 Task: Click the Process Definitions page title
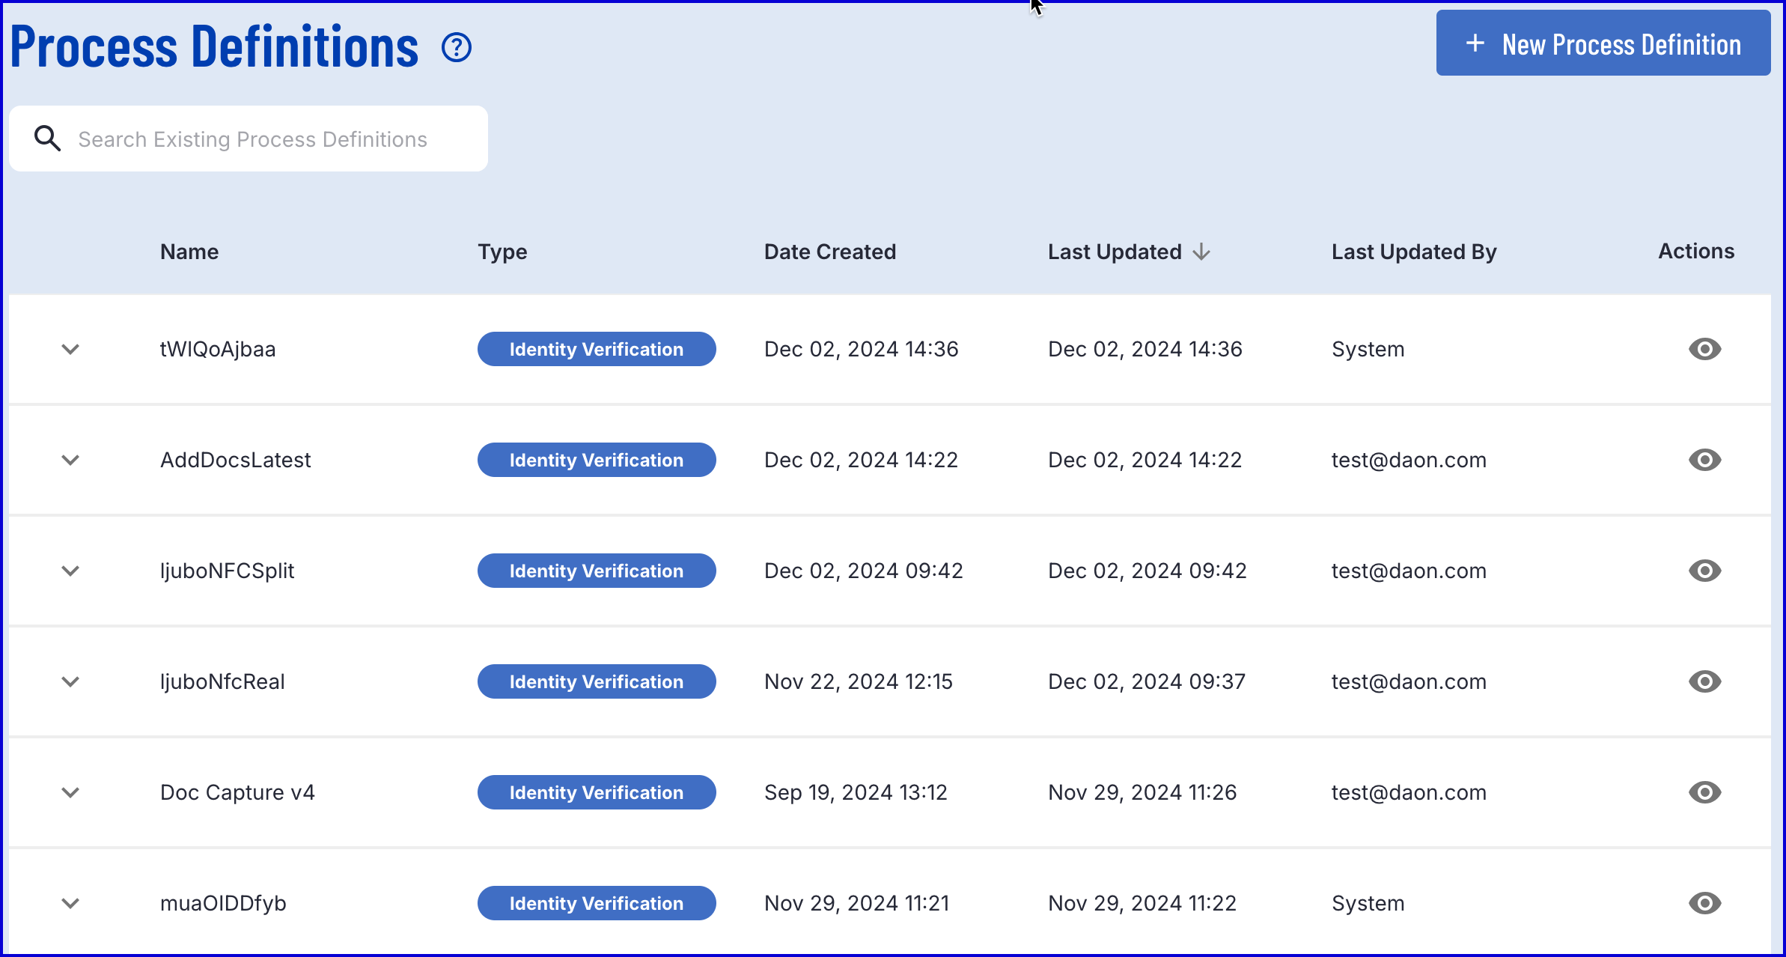point(214,46)
